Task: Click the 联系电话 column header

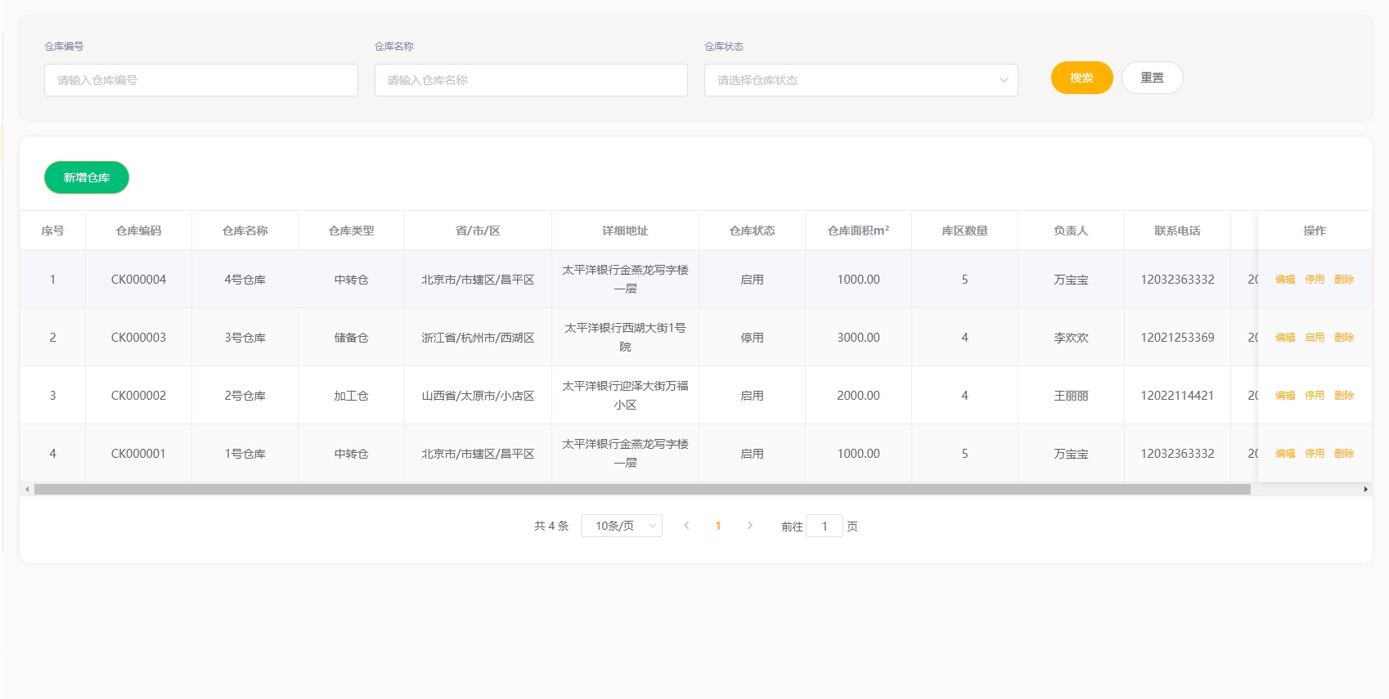Action: pyautogui.click(x=1177, y=231)
